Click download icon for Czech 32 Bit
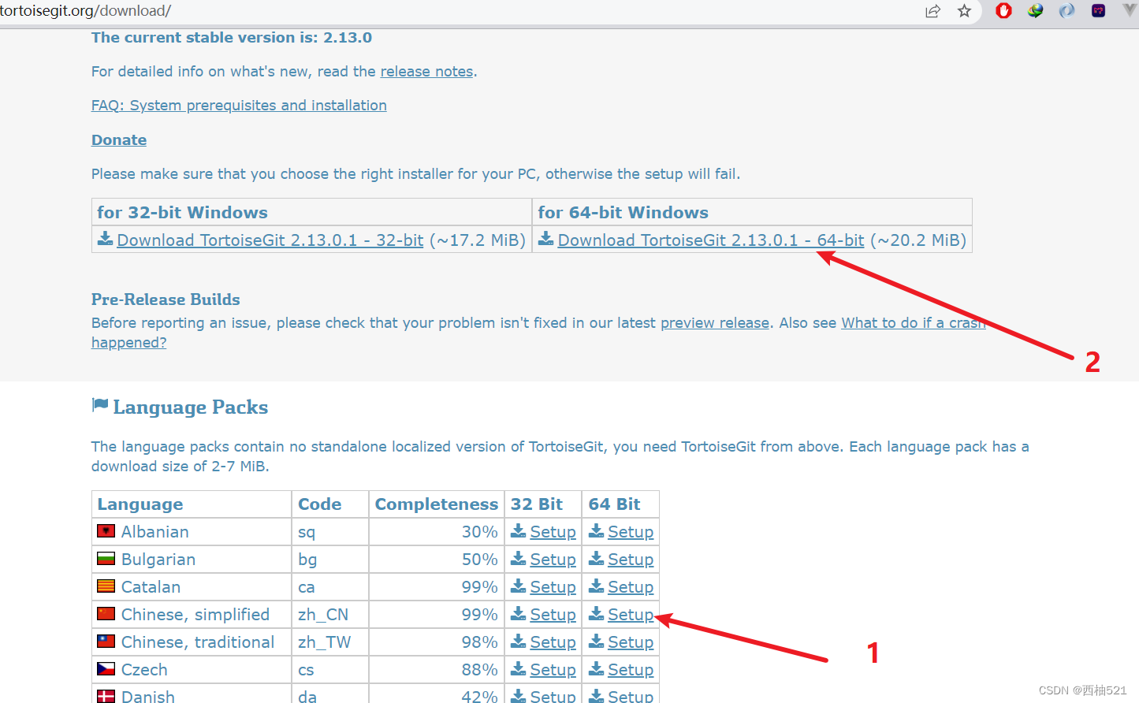The height and width of the screenshot is (703, 1139). pyautogui.click(x=518, y=668)
